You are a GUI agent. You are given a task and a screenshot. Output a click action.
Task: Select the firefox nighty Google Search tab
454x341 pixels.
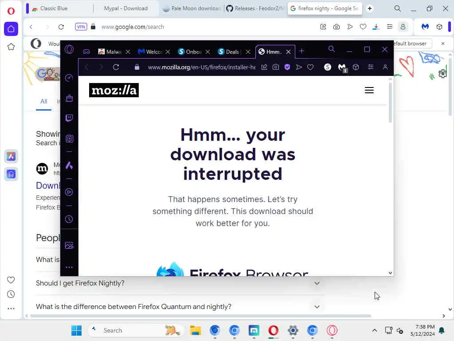[x=325, y=8]
